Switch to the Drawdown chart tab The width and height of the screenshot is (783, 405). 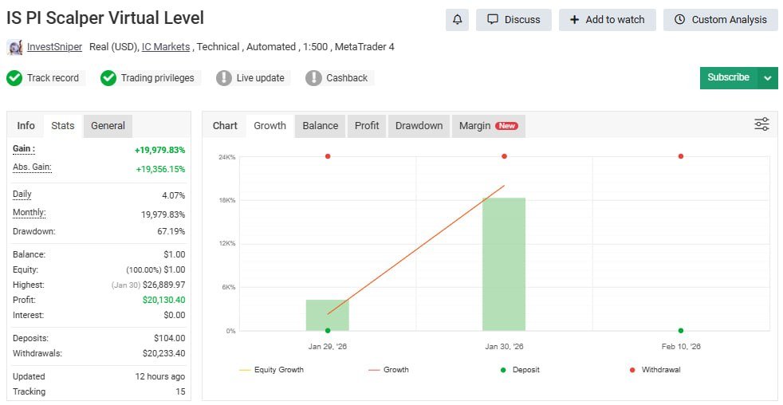point(419,126)
